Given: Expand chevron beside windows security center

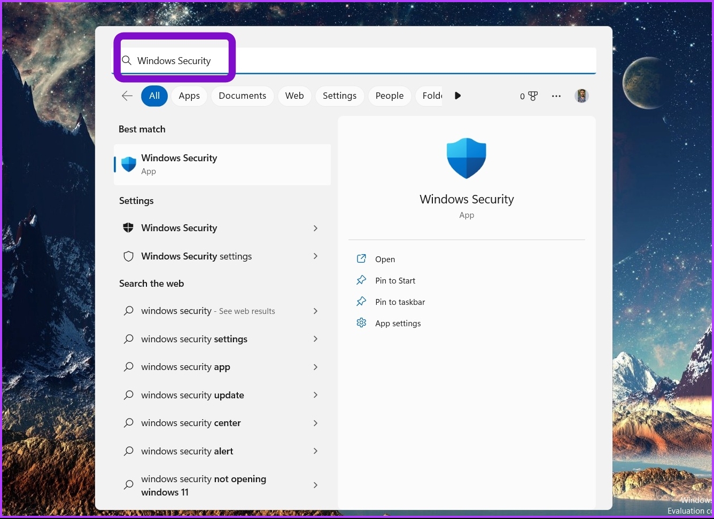Looking at the screenshot, I should click(x=315, y=423).
